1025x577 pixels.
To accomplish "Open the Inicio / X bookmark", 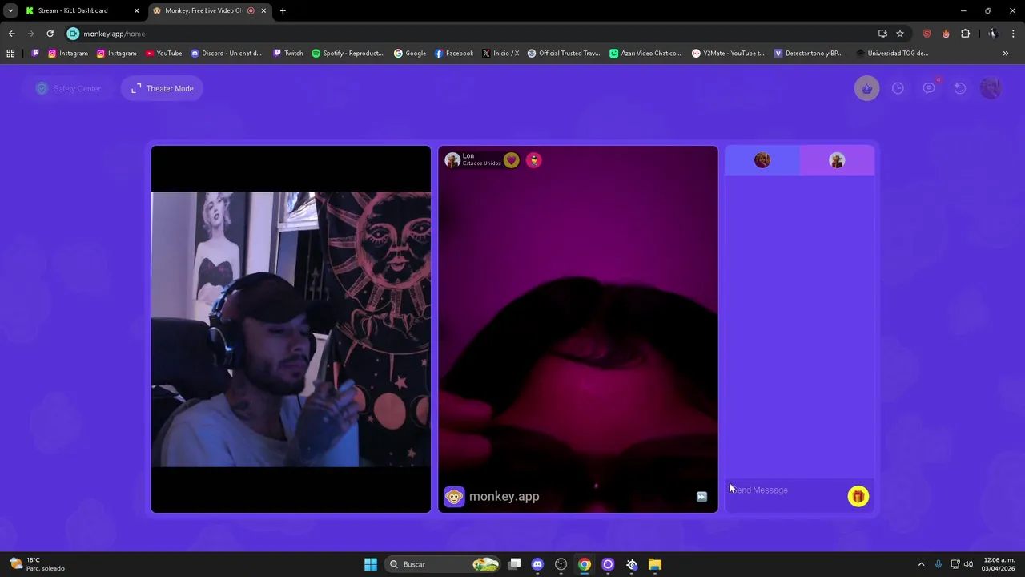I will point(500,54).
